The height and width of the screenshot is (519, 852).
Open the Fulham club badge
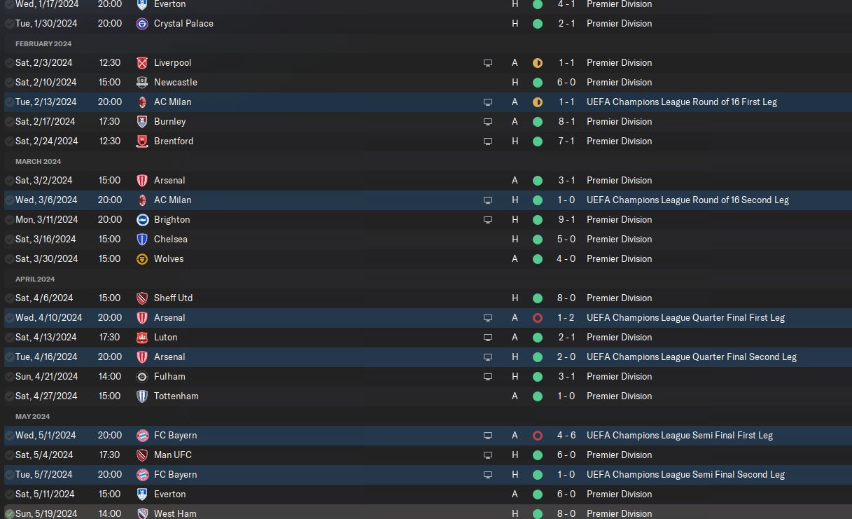[142, 376]
